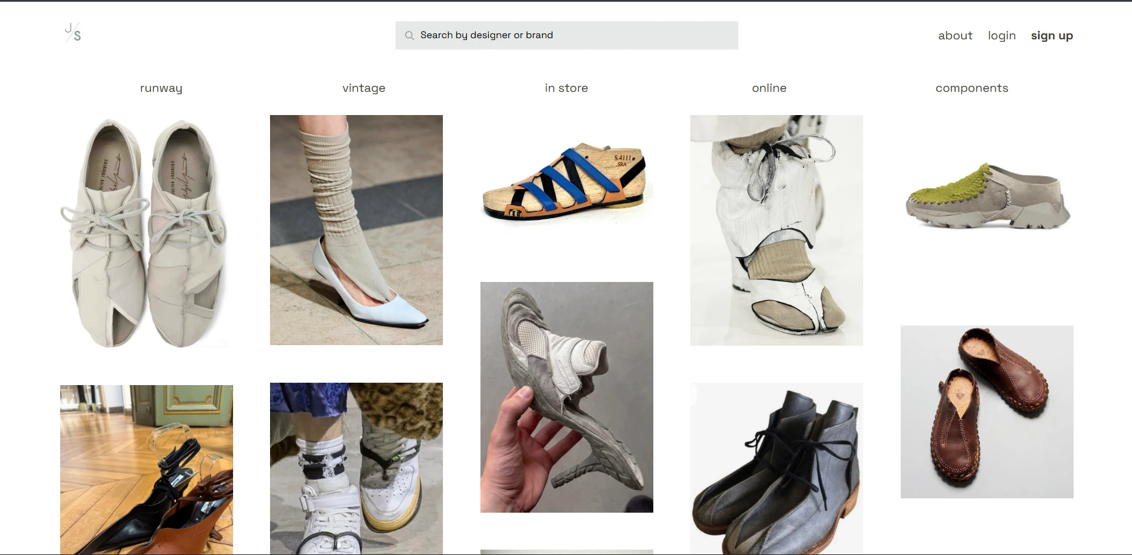Image resolution: width=1132 pixels, height=555 pixels.
Task: Open the grey lace-up ankle boots image
Action: coord(777,469)
